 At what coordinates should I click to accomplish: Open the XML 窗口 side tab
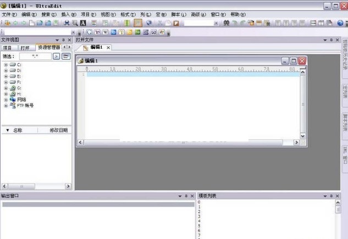coord(345,159)
